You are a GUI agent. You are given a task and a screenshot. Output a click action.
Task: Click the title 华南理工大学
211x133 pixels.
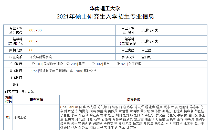[x=105, y=9]
